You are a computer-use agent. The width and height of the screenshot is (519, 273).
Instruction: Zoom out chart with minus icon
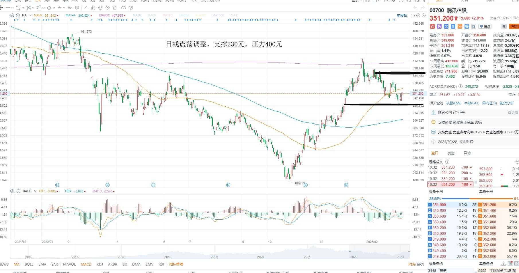click(x=418, y=15)
